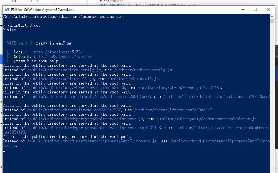Click the FILES tab in background window

click(33, 1)
